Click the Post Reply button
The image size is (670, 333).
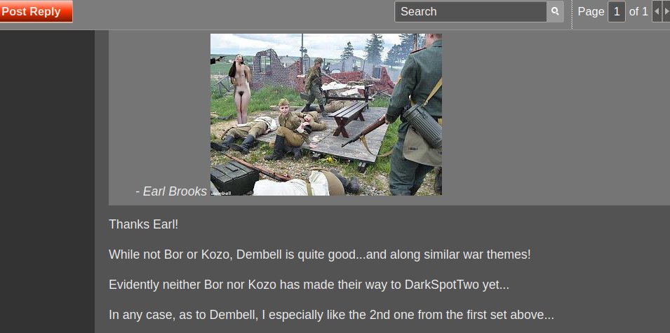point(36,11)
